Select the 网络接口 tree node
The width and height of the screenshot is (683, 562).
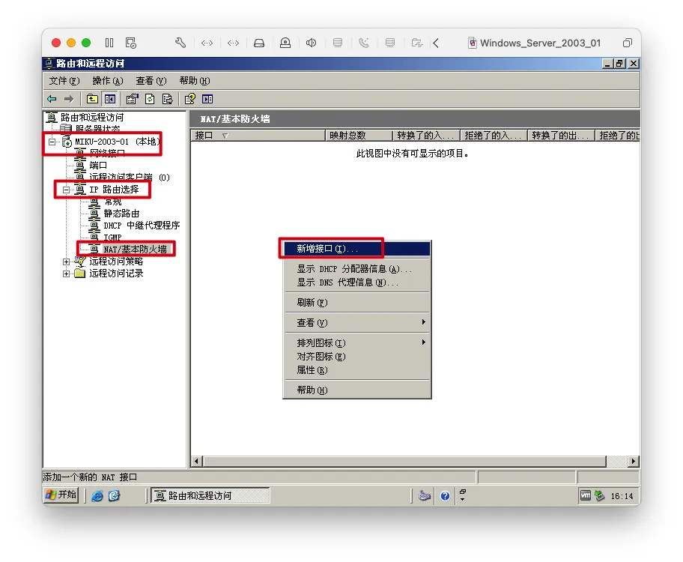pos(107,153)
